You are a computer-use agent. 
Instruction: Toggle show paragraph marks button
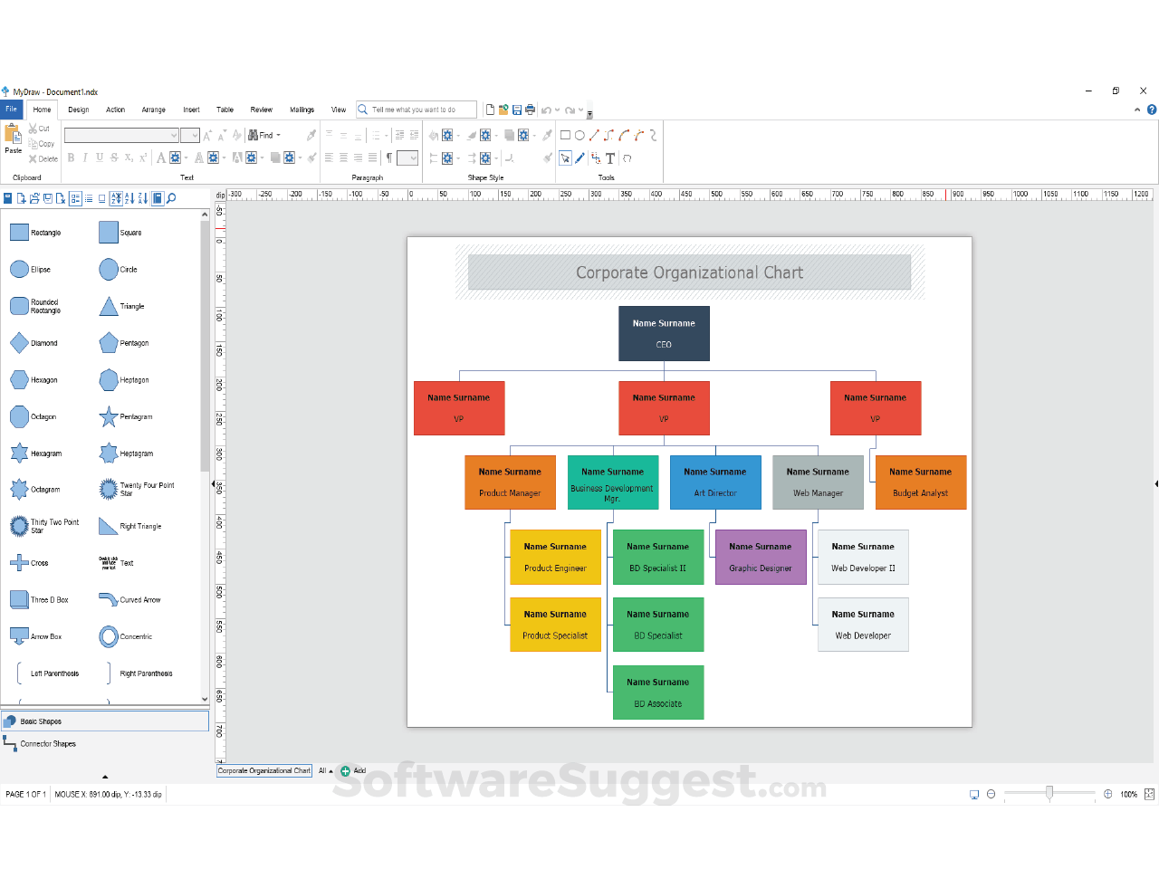point(389,158)
